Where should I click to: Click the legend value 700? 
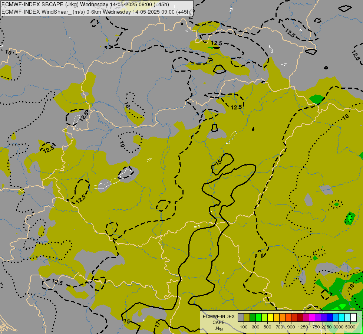(280, 327)
